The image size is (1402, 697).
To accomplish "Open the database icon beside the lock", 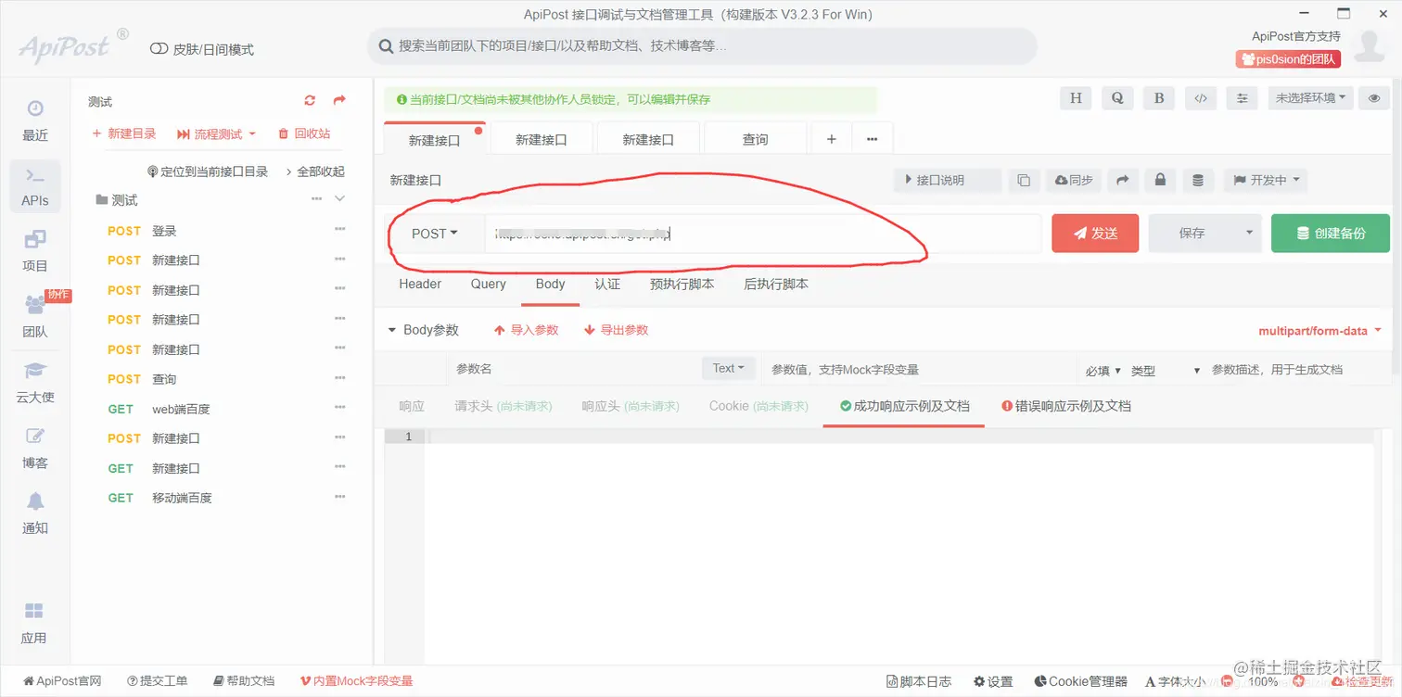I will point(1198,180).
